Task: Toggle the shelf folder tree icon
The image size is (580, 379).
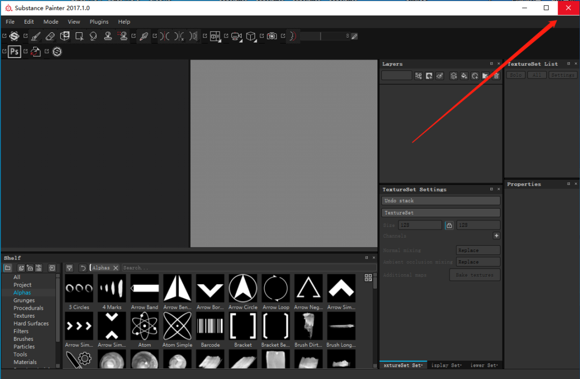Action: tap(8, 268)
